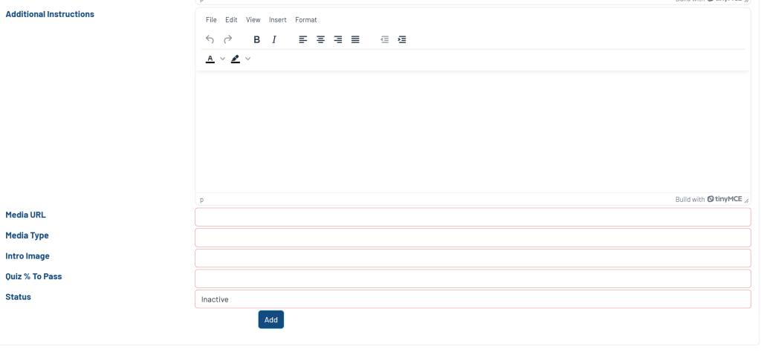
Task: Click the Undo arrow icon
Action: pyautogui.click(x=210, y=39)
